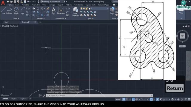Close the Drawing3 file tab
Viewport: 191px width, 107px height.
pyautogui.click(x=35, y=22)
